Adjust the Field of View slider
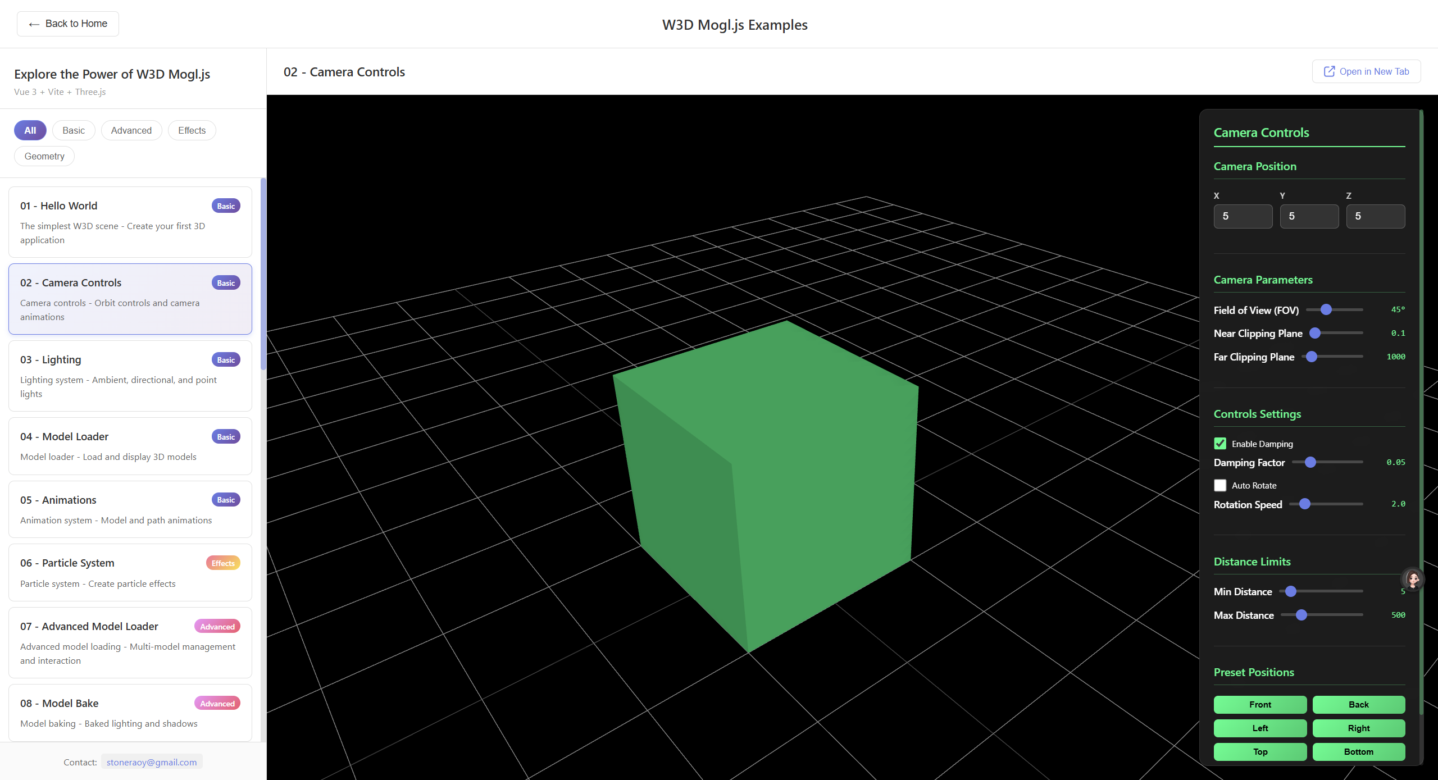1438x780 pixels. [x=1335, y=309]
